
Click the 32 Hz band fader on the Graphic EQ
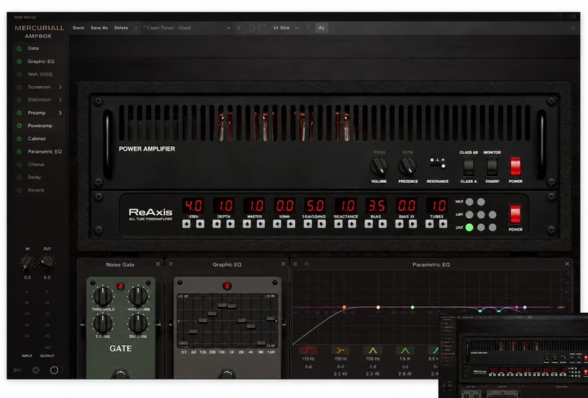[184, 343]
